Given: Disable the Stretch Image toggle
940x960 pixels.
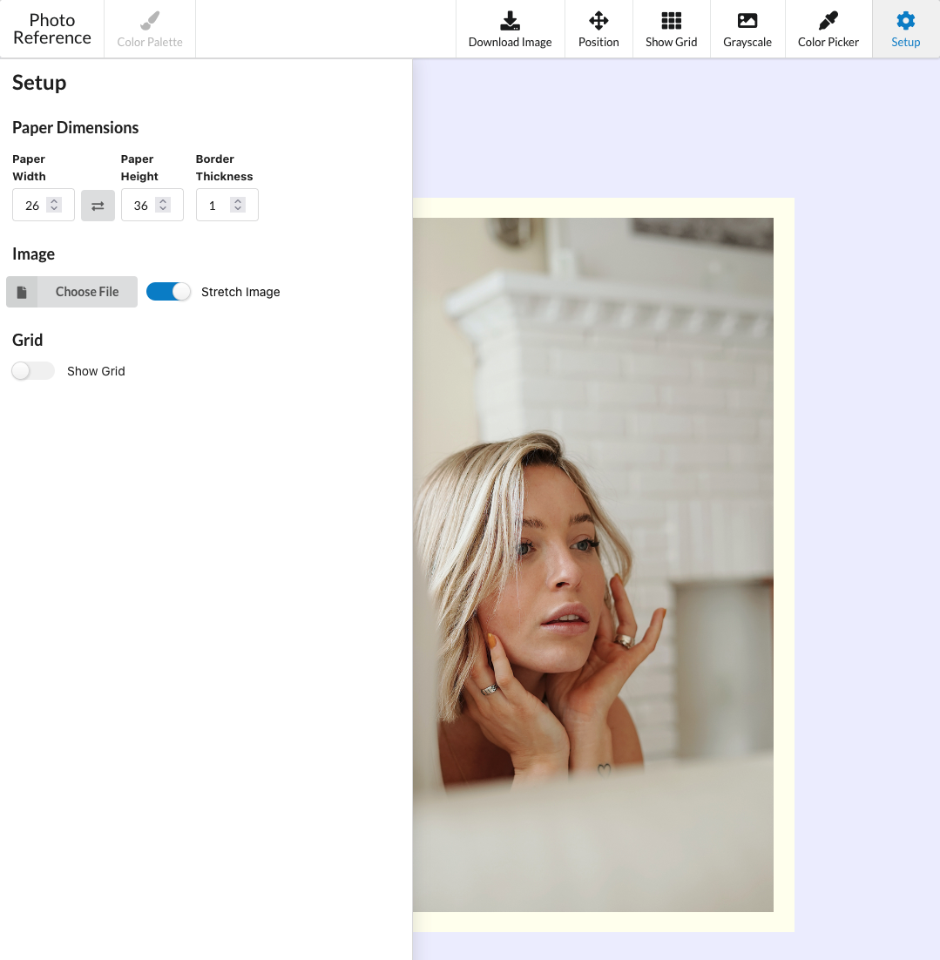Looking at the screenshot, I should click(168, 292).
